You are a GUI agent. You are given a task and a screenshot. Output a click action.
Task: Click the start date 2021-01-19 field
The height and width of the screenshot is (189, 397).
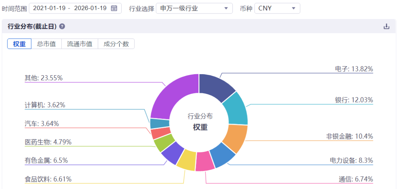coord(49,8)
